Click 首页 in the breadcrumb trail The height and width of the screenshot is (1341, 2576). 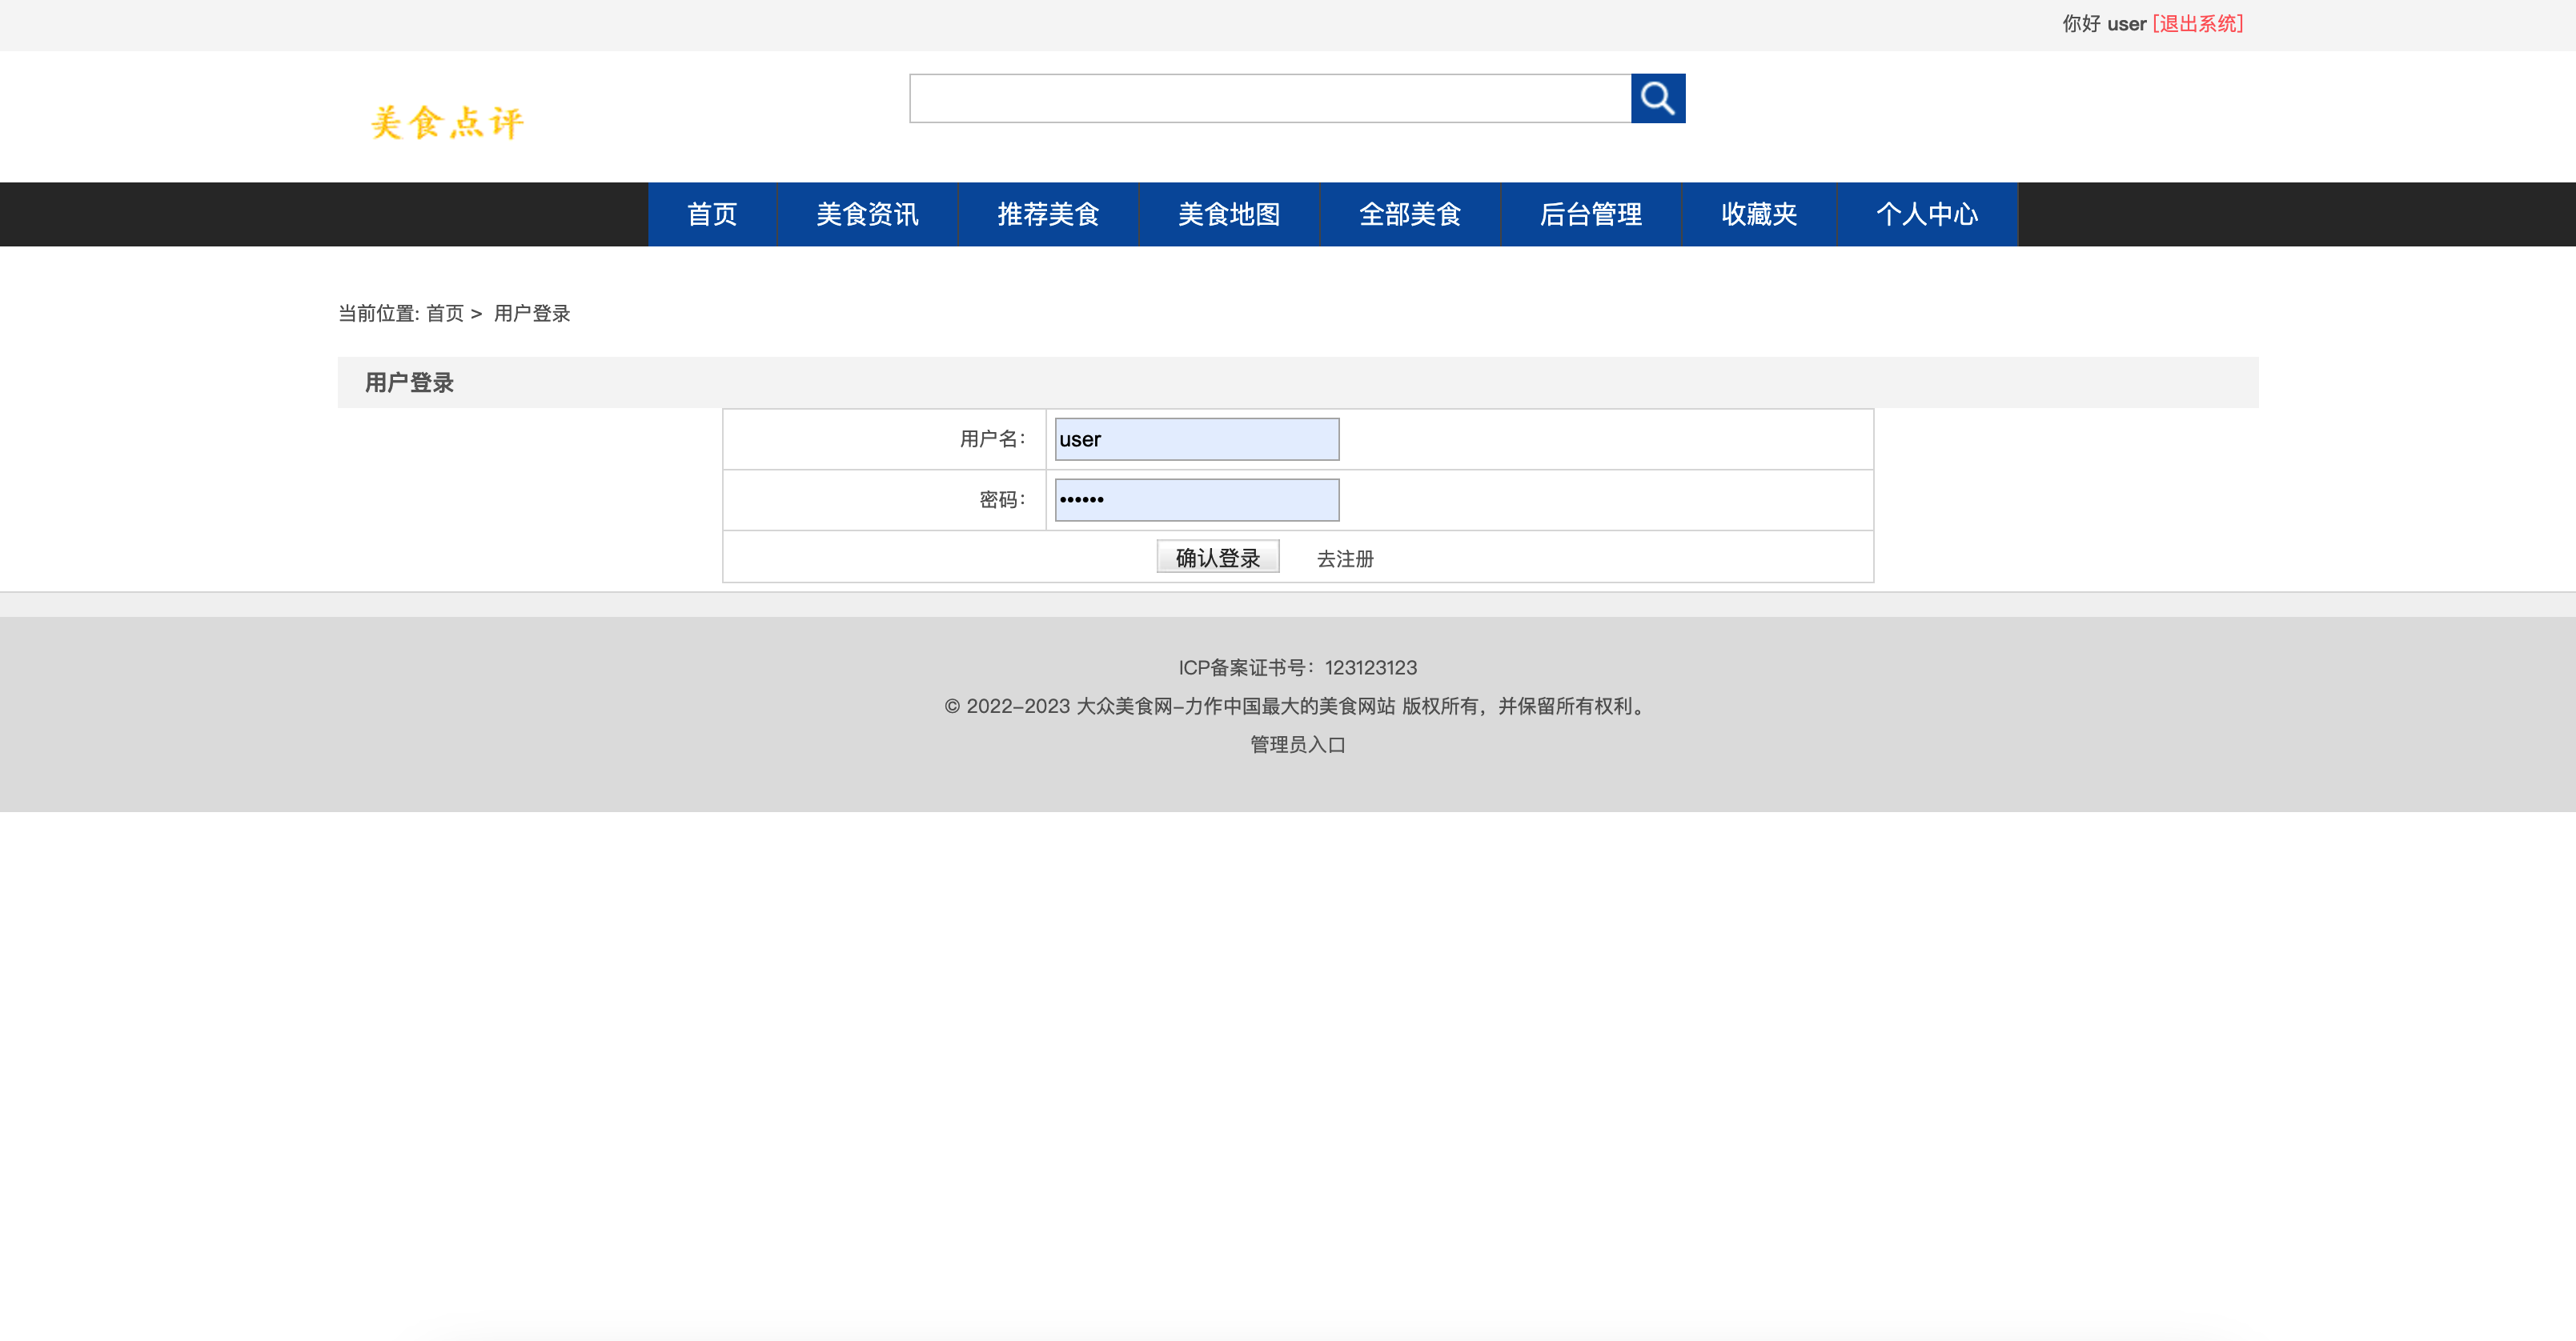click(444, 313)
